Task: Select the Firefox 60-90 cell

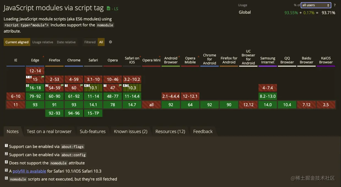Action: coord(54,96)
